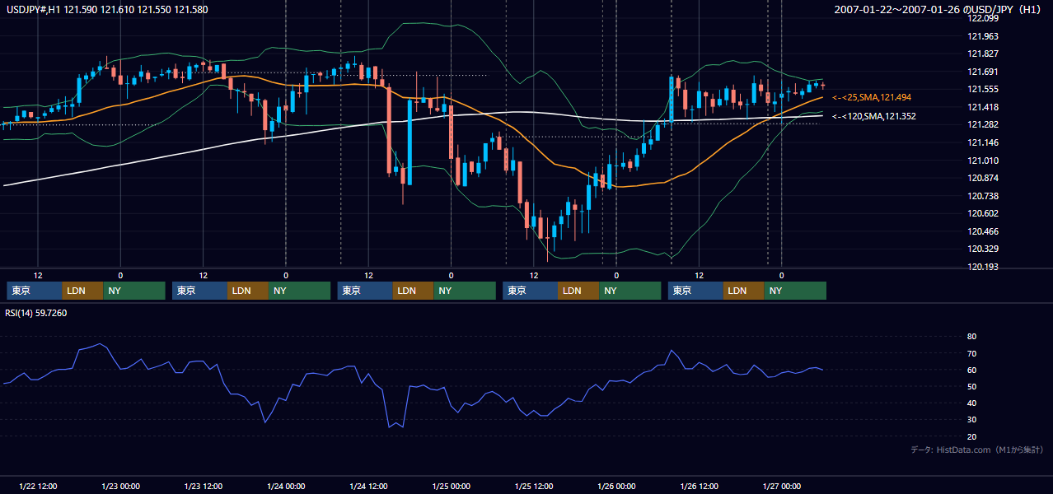Select the 1/26 12:00 time axis label
This screenshot has width=1053, height=494.
pyautogui.click(x=700, y=486)
